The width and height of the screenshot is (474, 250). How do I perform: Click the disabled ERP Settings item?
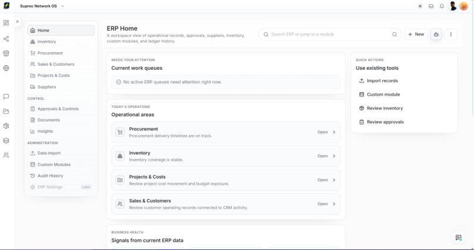[61, 187]
